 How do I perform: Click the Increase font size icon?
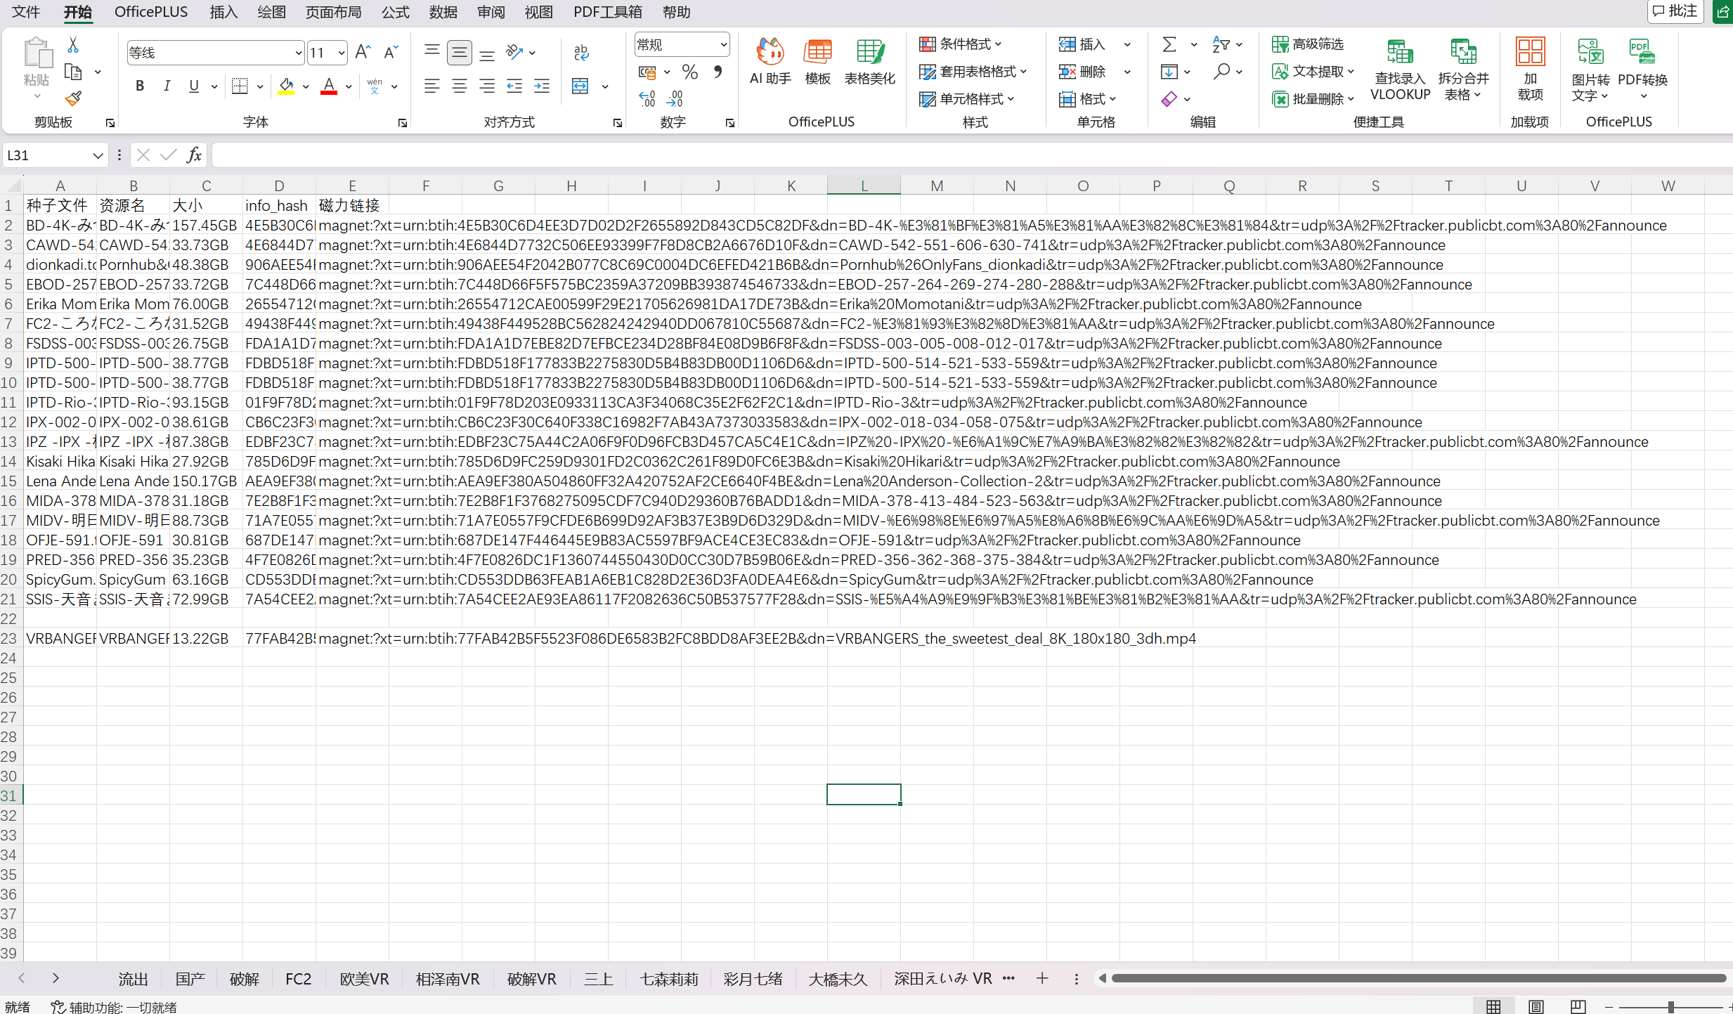click(363, 52)
